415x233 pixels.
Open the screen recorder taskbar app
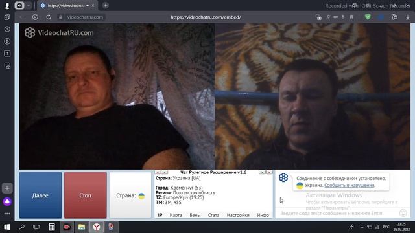[67, 227]
